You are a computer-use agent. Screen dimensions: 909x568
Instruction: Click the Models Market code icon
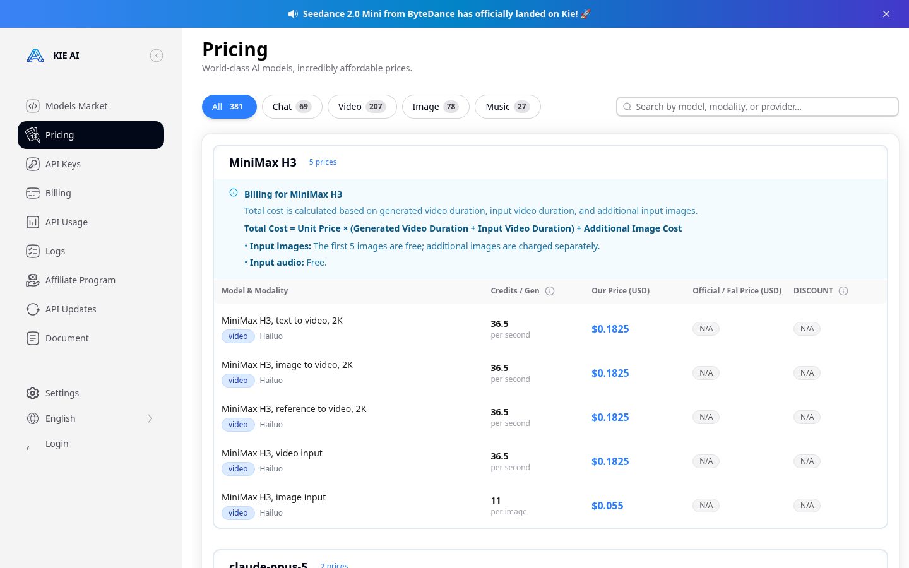pyautogui.click(x=33, y=106)
